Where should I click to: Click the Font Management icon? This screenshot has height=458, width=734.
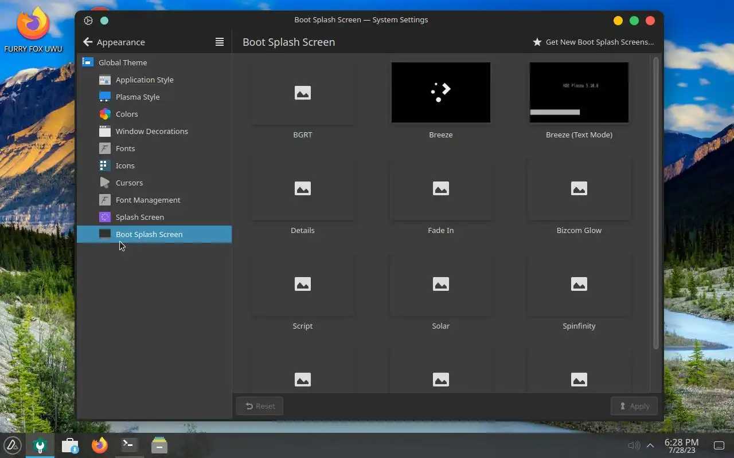(x=104, y=200)
